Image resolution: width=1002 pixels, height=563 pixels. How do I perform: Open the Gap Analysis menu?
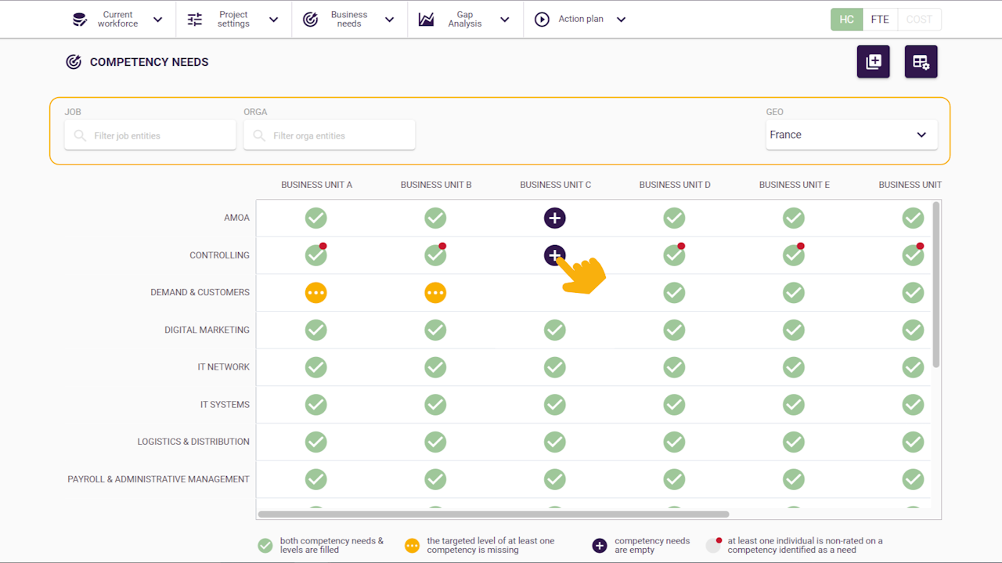point(465,20)
